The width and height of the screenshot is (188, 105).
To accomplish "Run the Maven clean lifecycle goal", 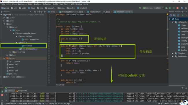I will click(182, 25).
